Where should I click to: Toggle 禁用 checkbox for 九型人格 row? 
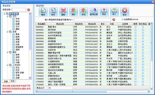tap(135, 73)
